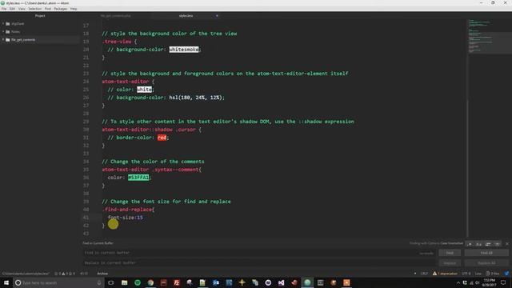Open the Help menu
512x288 pixels.
(74, 9)
